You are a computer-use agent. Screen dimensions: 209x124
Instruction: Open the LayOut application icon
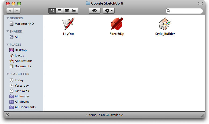pyautogui.click(x=69, y=24)
